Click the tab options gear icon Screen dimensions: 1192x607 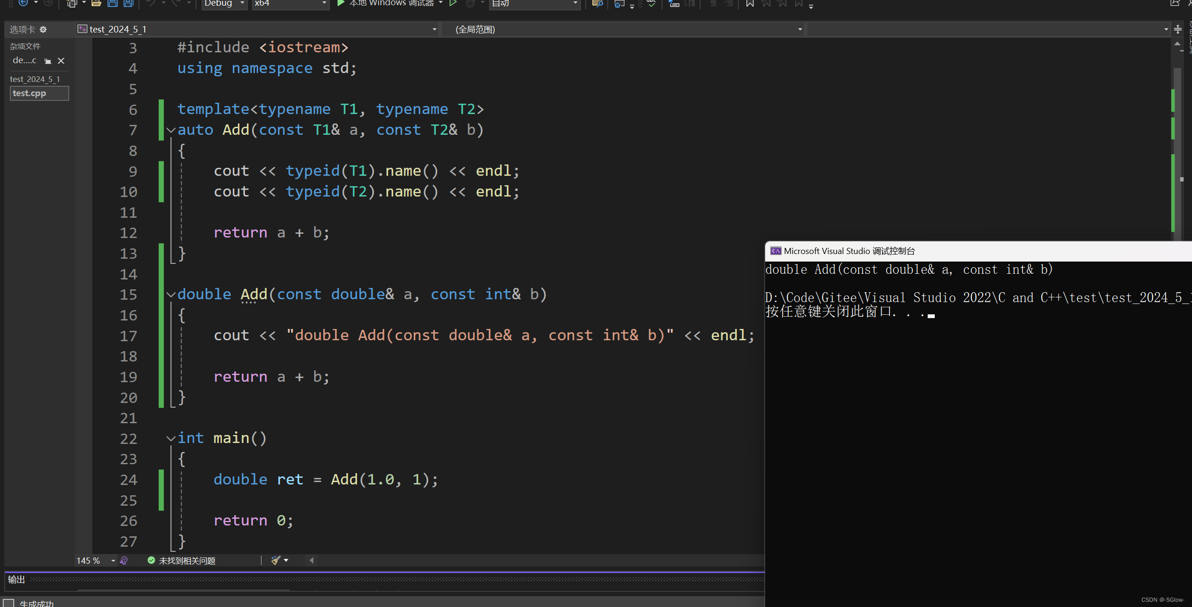click(x=43, y=30)
